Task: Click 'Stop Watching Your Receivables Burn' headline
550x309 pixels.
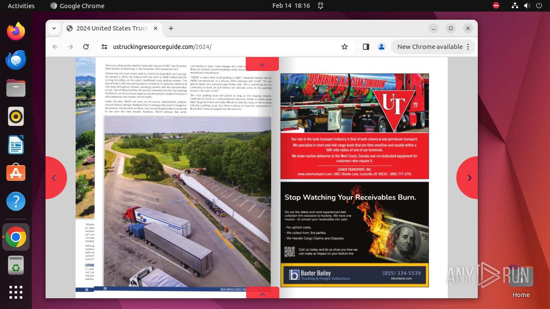Action: (x=350, y=197)
